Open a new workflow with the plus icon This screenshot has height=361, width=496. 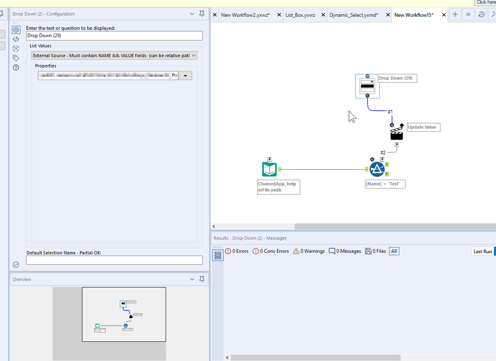(455, 14)
